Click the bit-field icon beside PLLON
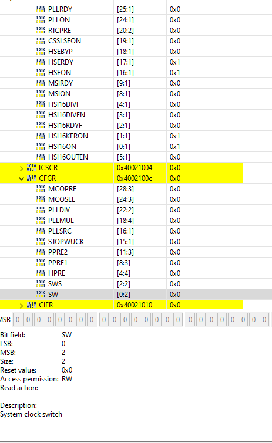Image resolution: width=272 pixels, height=443 pixels. pos(41,20)
